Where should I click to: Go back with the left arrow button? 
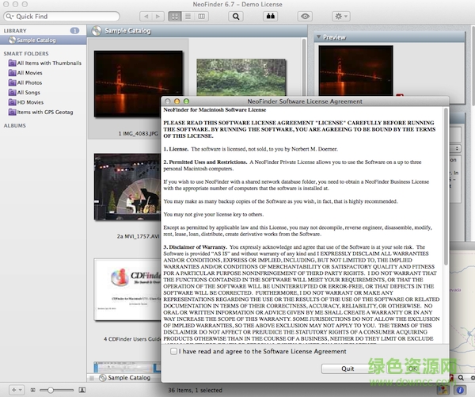[145, 16]
